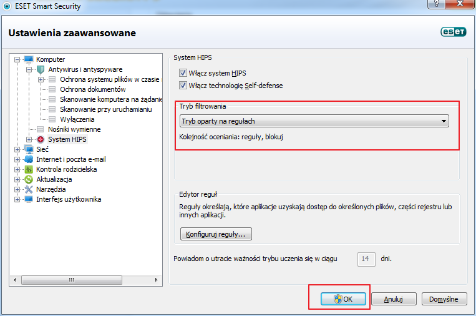
Task: Click the Komputer monitor icon in tree
Action: pyautogui.click(x=29, y=59)
